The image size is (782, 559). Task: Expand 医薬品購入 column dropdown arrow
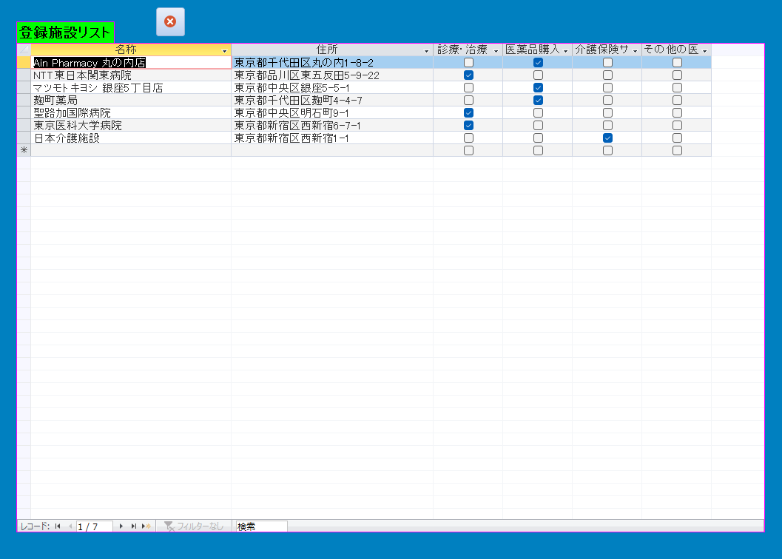pyautogui.click(x=565, y=50)
